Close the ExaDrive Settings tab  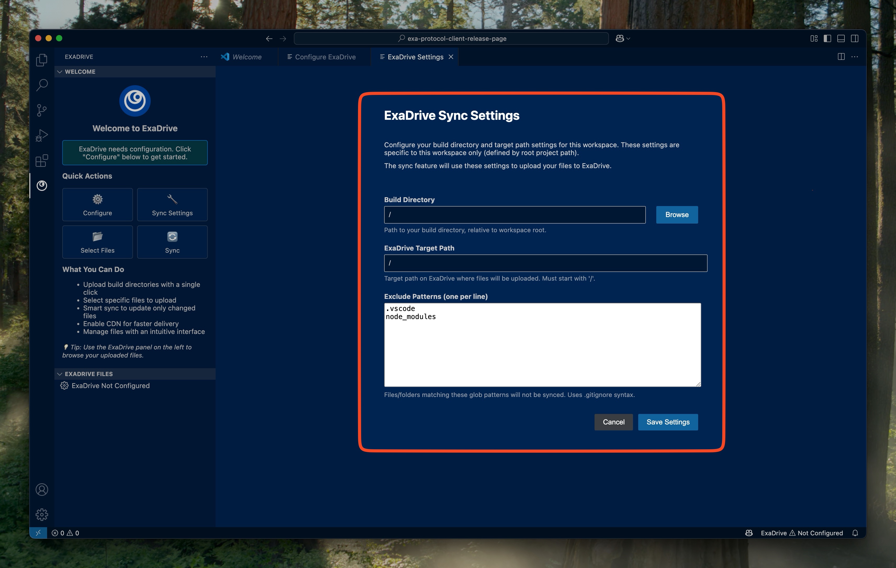(x=451, y=57)
